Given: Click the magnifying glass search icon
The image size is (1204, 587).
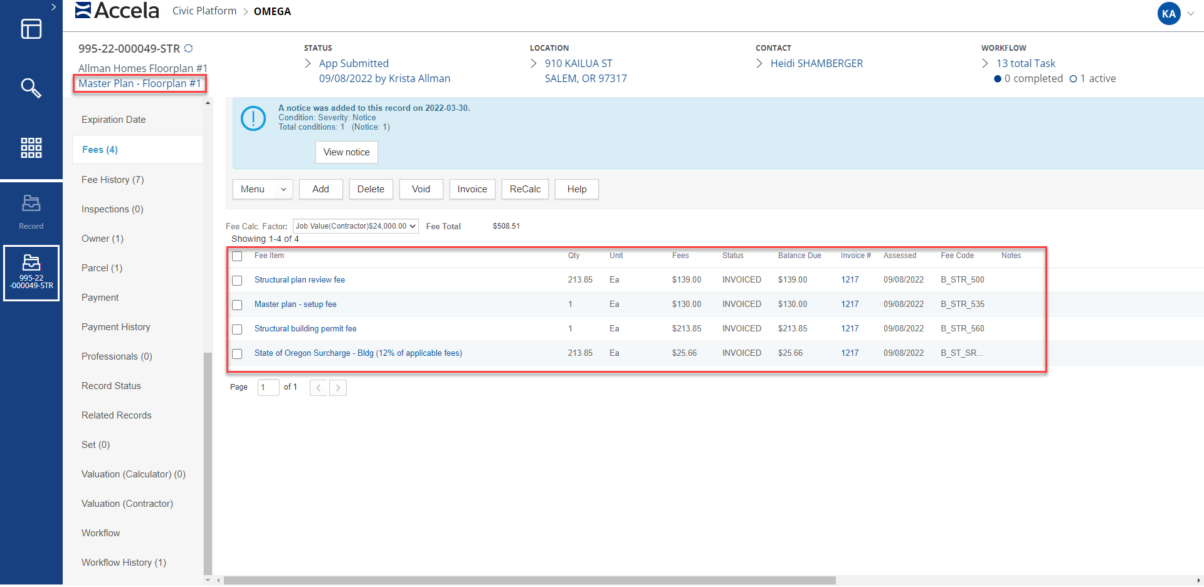Looking at the screenshot, I should [x=31, y=88].
